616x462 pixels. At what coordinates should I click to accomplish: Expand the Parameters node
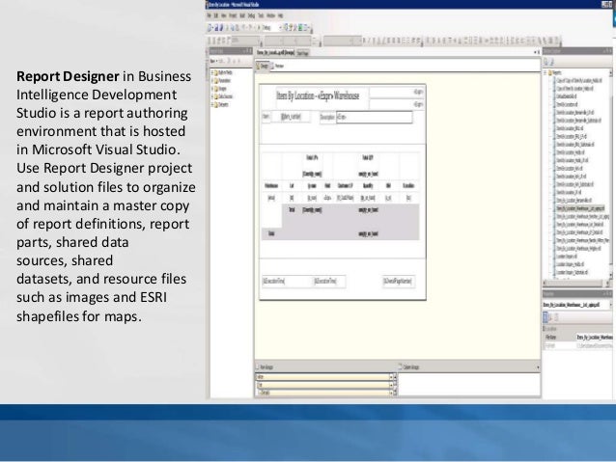[212, 80]
